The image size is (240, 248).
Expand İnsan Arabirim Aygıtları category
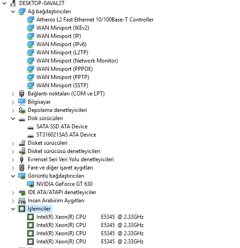click(x=13, y=201)
